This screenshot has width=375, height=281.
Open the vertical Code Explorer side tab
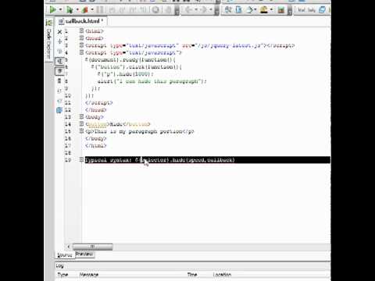pos(48,44)
